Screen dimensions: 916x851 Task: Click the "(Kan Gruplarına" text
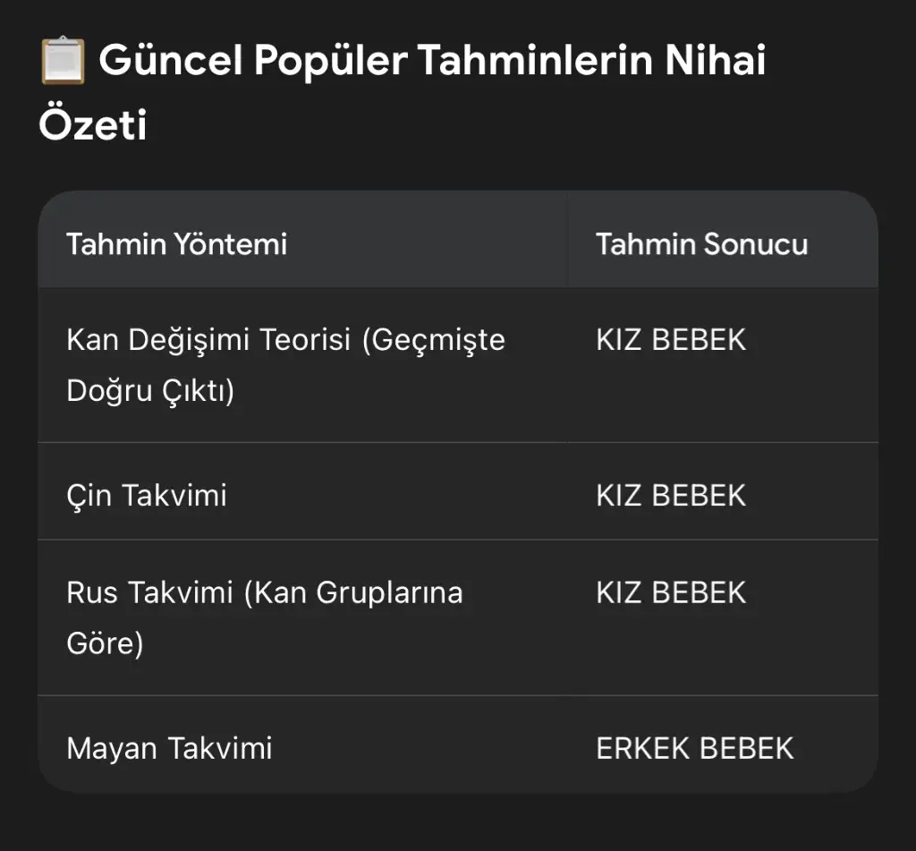353,592
